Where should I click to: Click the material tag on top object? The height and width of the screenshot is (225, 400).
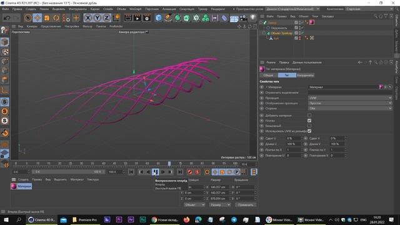point(312,22)
